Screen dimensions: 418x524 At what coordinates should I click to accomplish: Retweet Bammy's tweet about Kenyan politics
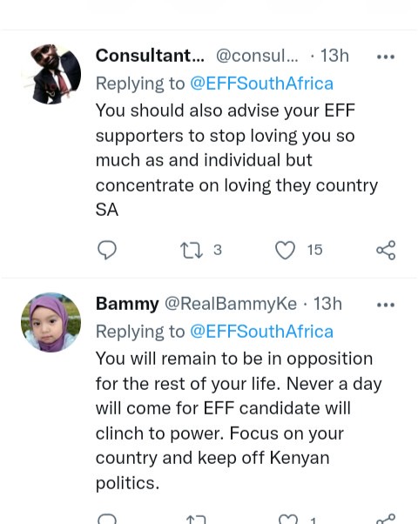(196, 520)
